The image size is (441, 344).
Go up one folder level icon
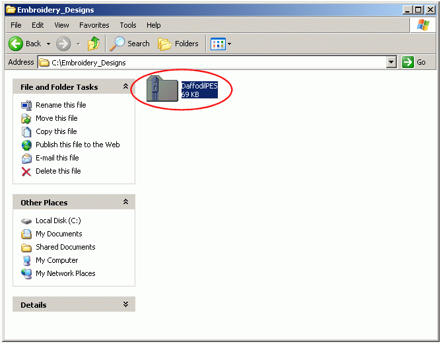pyautogui.click(x=94, y=44)
